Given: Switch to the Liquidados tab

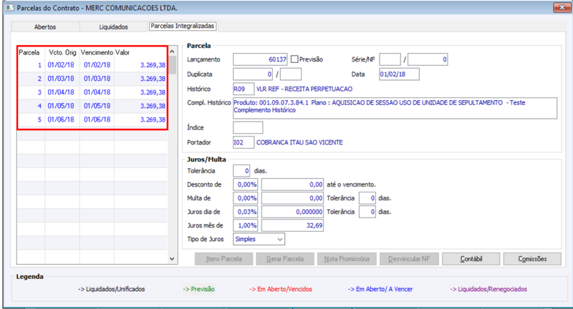Looking at the screenshot, I should click(x=113, y=27).
